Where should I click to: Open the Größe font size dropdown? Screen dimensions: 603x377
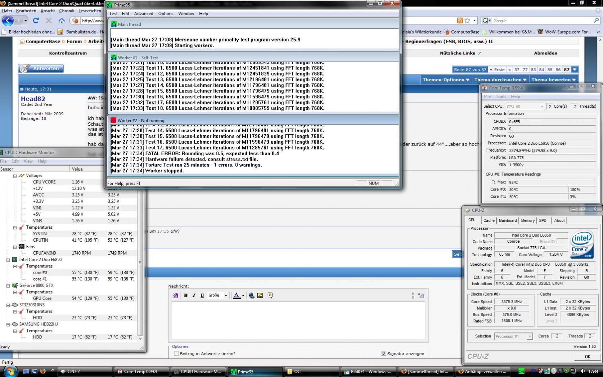[218, 295]
